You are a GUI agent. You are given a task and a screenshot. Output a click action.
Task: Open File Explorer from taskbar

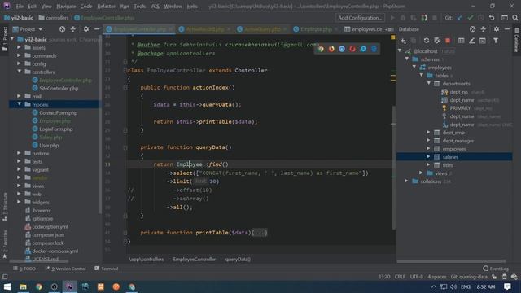[x=24, y=286]
